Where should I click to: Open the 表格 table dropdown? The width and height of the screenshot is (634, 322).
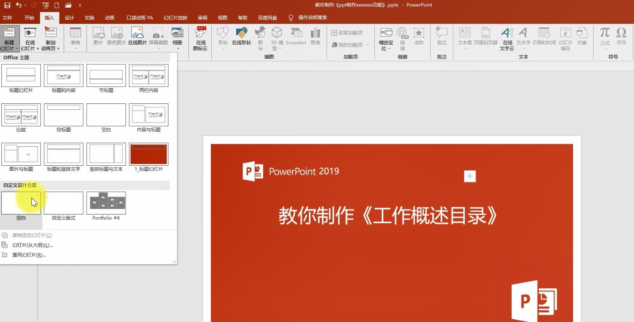click(75, 38)
